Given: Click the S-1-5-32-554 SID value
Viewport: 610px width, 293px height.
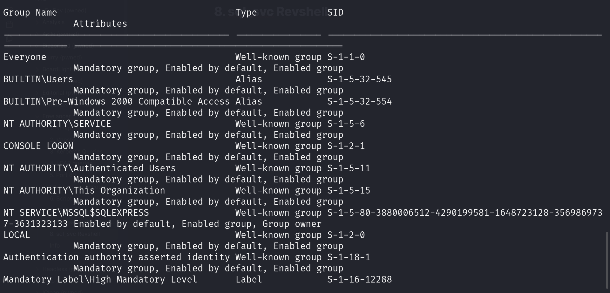Looking at the screenshot, I should [x=359, y=102].
